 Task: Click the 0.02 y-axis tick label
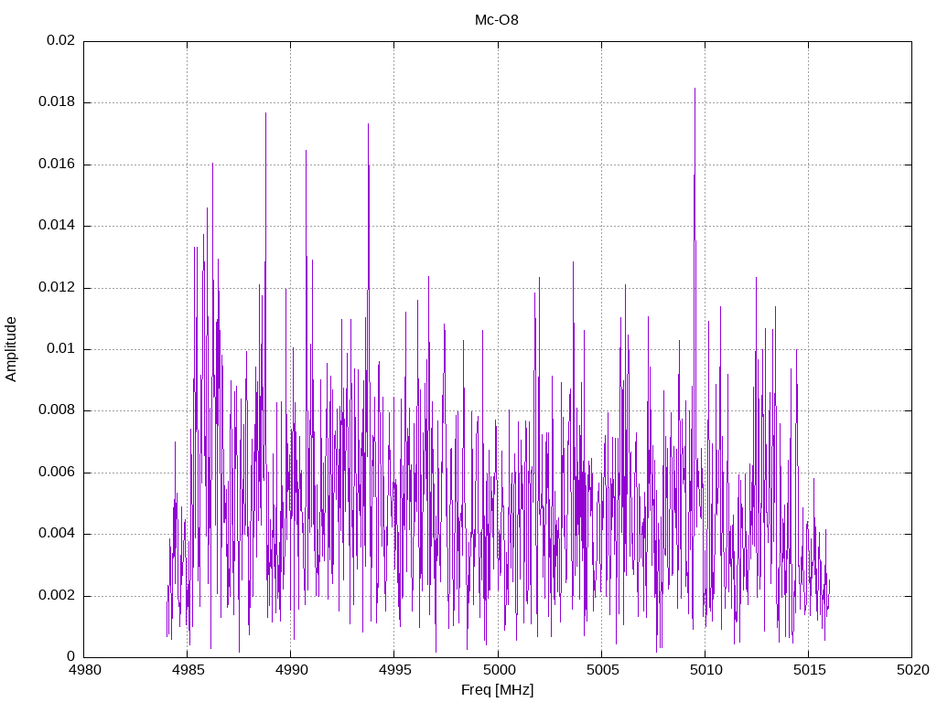click(61, 40)
